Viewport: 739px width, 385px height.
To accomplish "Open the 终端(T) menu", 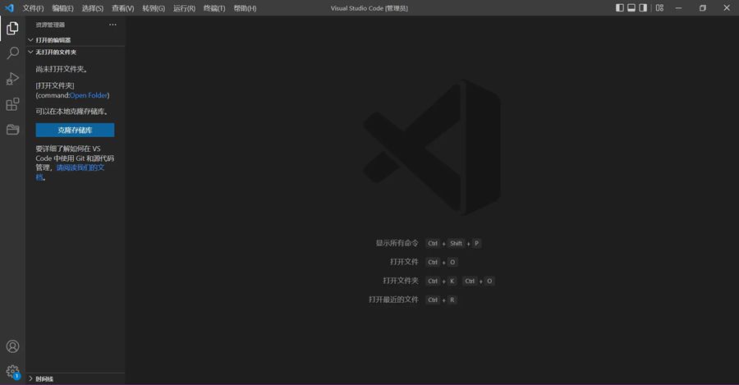I will pos(213,8).
